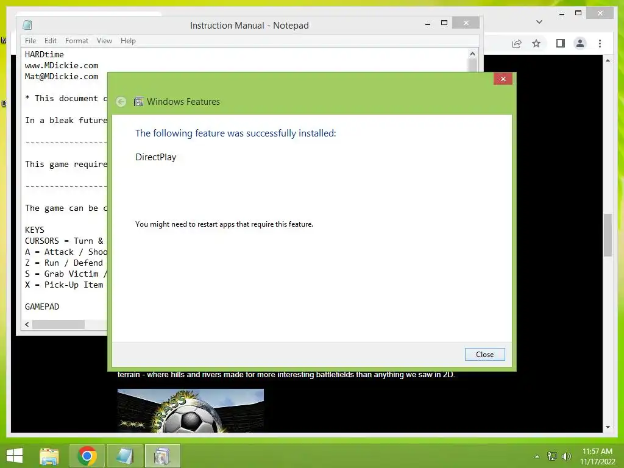The image size is (624, 468).
Task: Switch to Chrome from taskbar
Action: coord(87,456)
